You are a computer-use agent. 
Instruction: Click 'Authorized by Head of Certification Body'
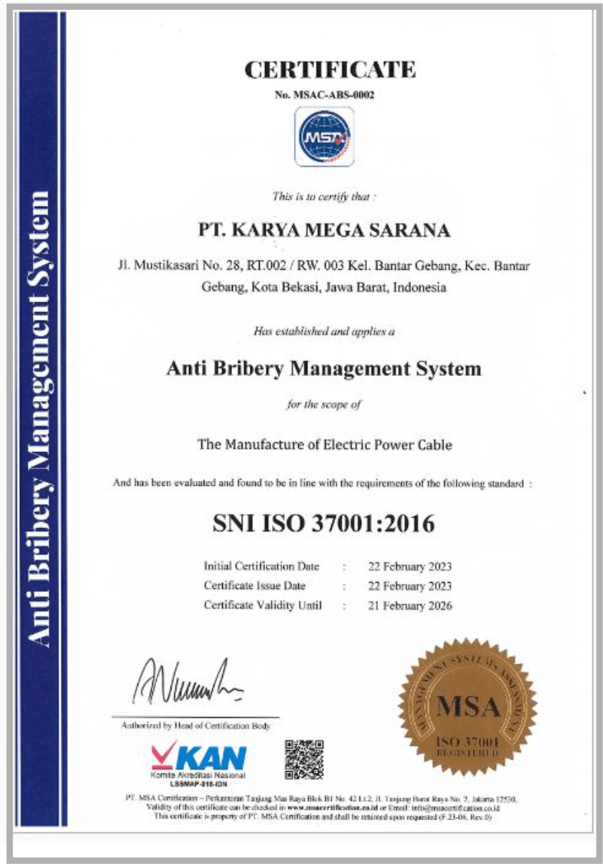coord(196,726)
